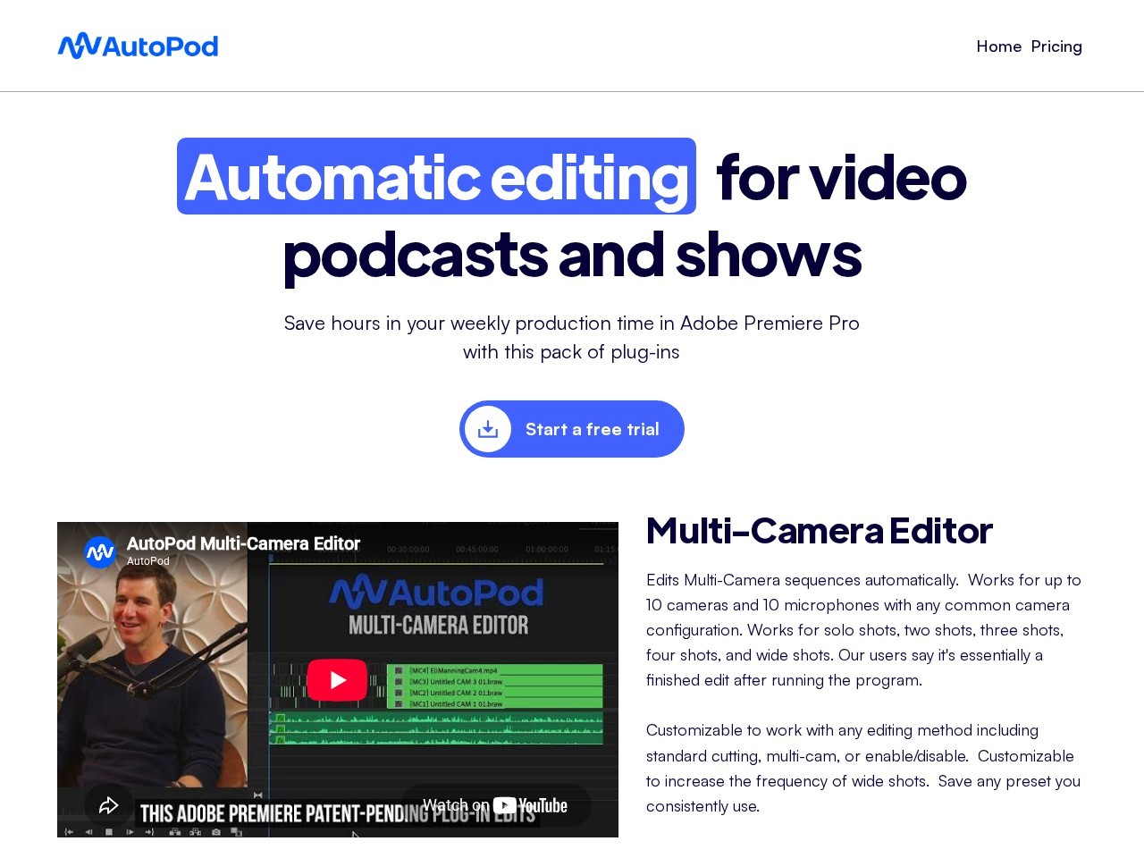Click the YouTube logo in video overlay

tap(530, 805)
